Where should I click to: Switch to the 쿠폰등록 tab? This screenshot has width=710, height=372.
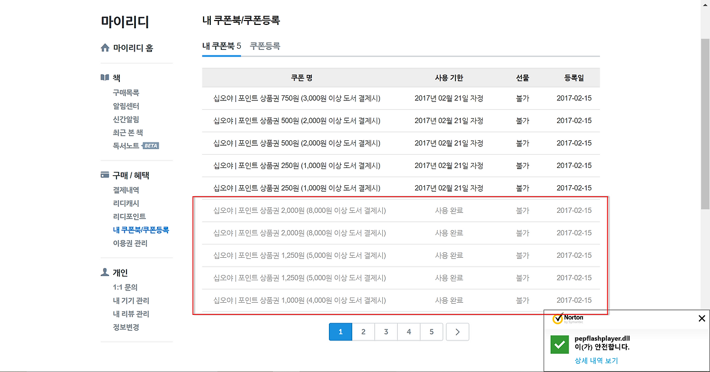pos(265,47)
